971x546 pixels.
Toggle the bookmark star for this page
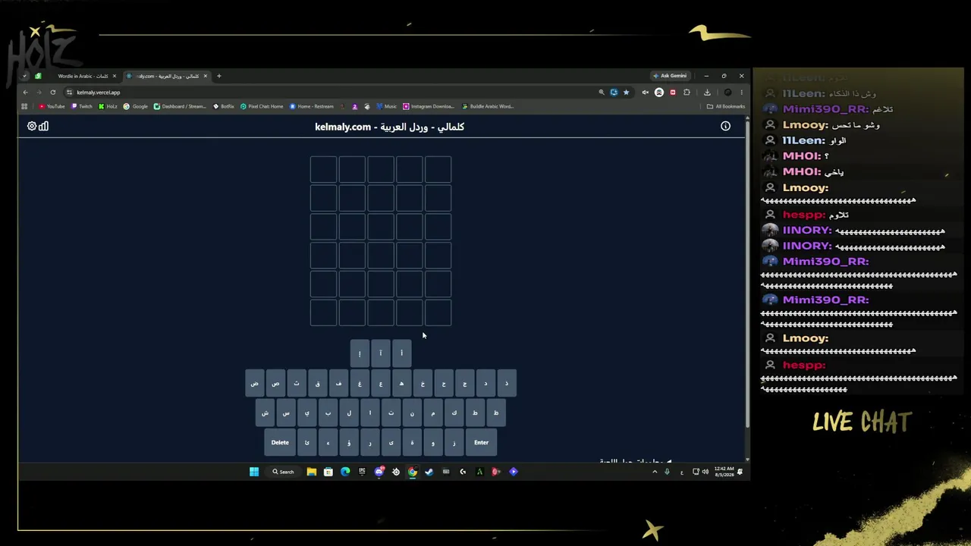click(x=626, y=93)
